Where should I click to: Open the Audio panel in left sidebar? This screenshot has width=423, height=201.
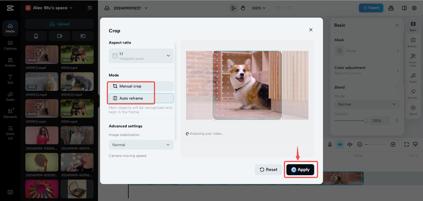[10, 97]
